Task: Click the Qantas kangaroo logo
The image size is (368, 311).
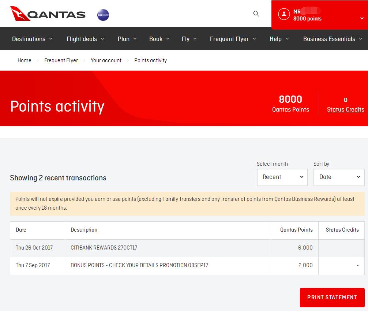Action: tap(48, 14)
